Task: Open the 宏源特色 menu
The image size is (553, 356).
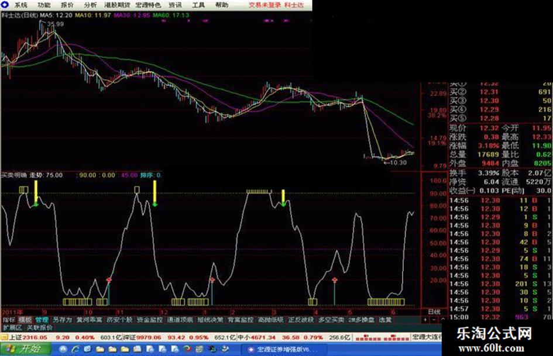Action: tap(148, 5)
